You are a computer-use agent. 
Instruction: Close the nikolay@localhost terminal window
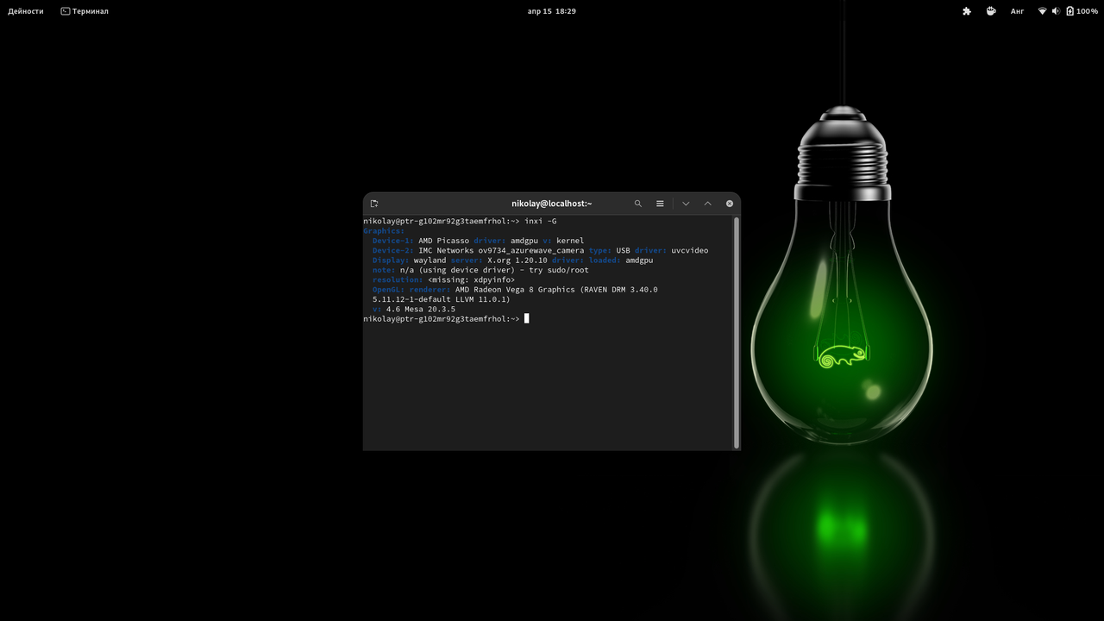pyautogui.click(x=730, y=204)
